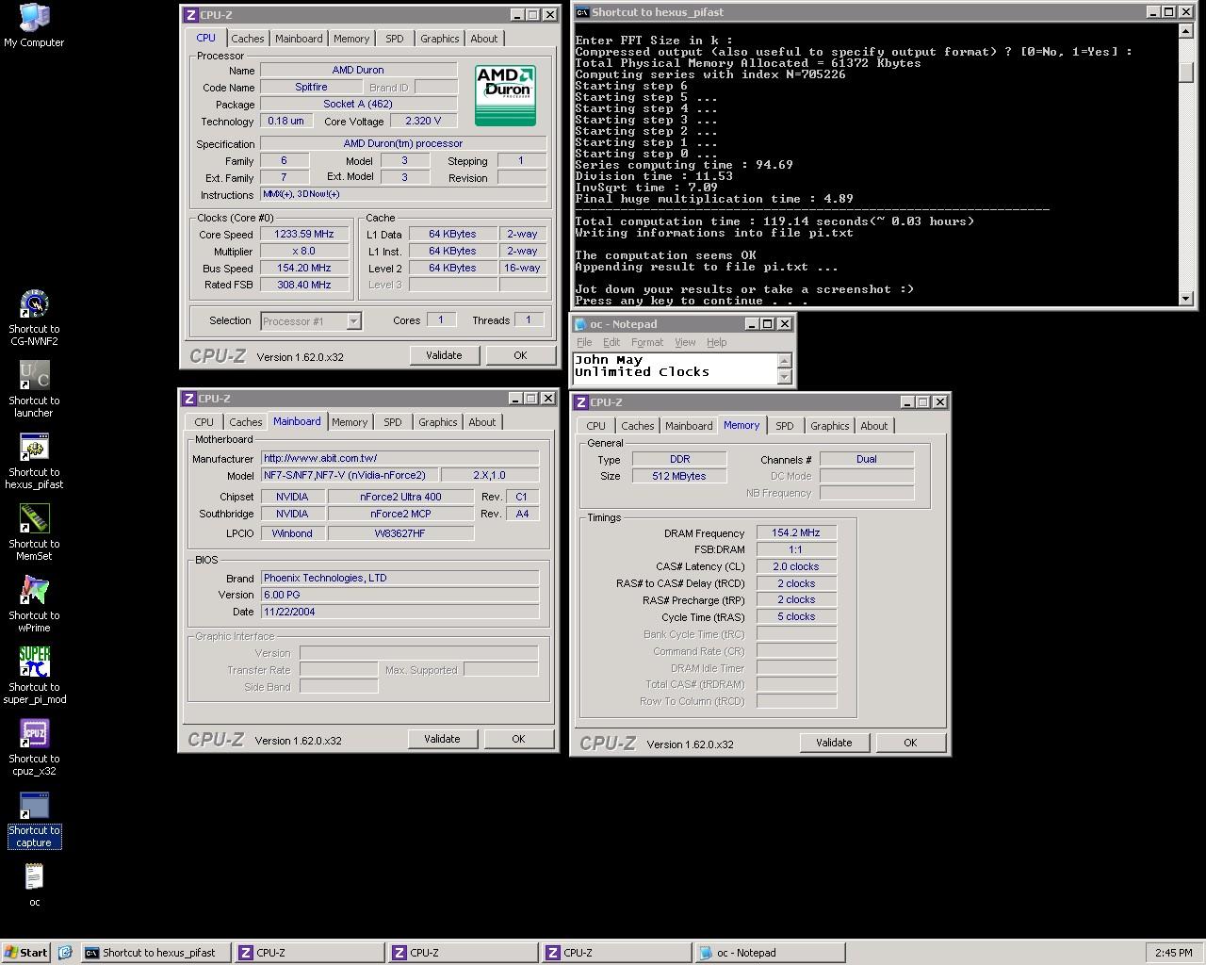Open SPD tab in top CPU-Z window
The image size is (1206, 965).
395,39
